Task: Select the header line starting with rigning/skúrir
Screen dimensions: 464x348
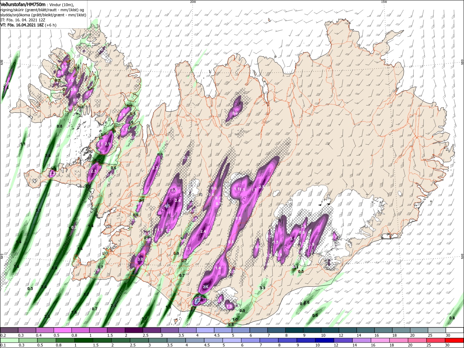Action: coord(42,9)
